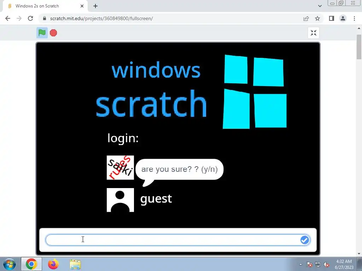Select the safki rules user avatar
Screen dimensions: 362x271
coord(120,168)
